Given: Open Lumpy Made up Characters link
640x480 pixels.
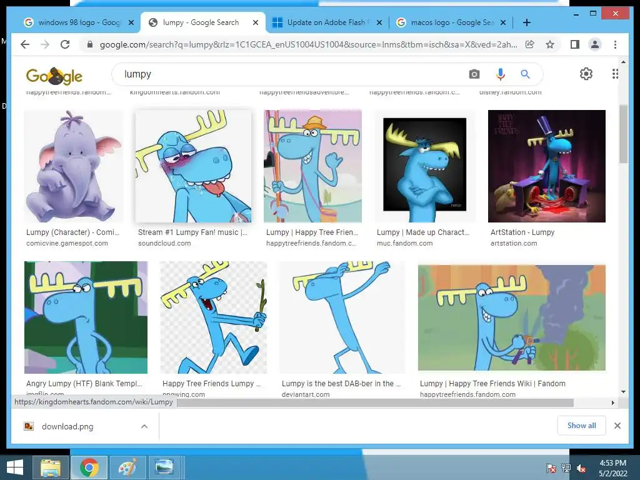Looking at the screenshot, I should click(423, 232).
